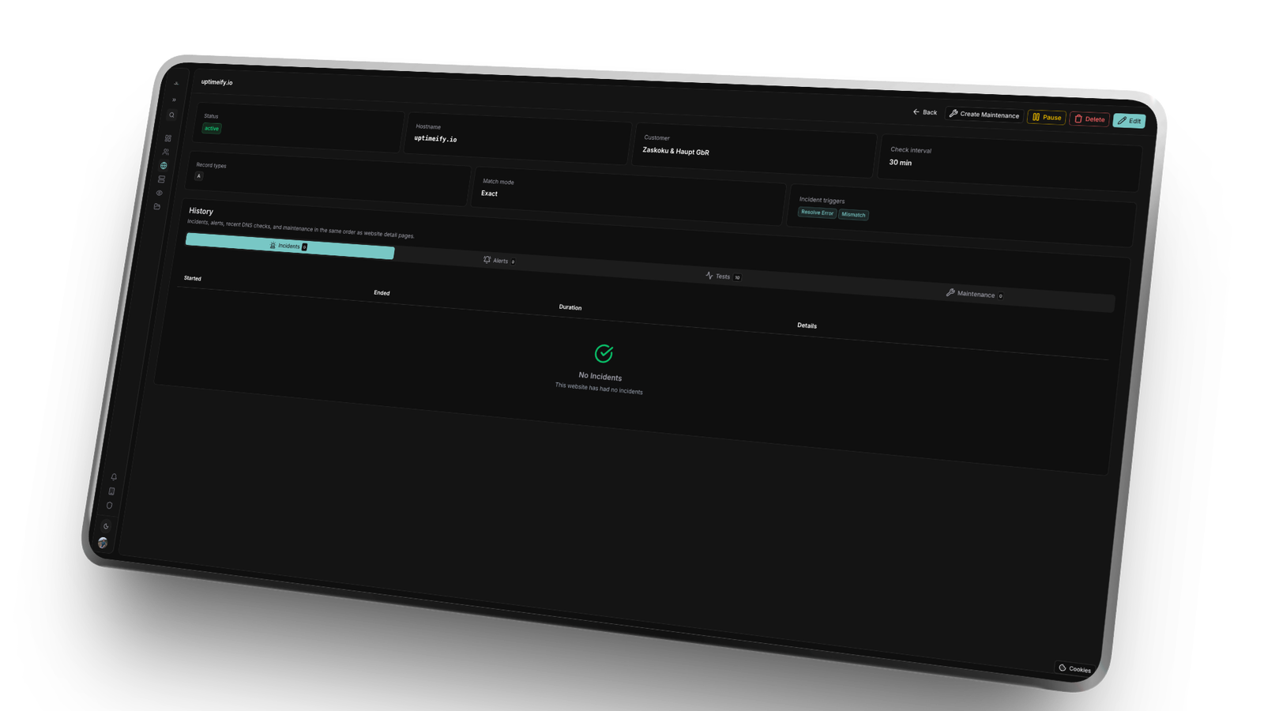
Task: Go back with the Back button
Action: [925, 112]
